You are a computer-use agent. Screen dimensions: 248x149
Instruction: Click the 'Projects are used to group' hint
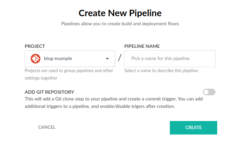(69, 71)
